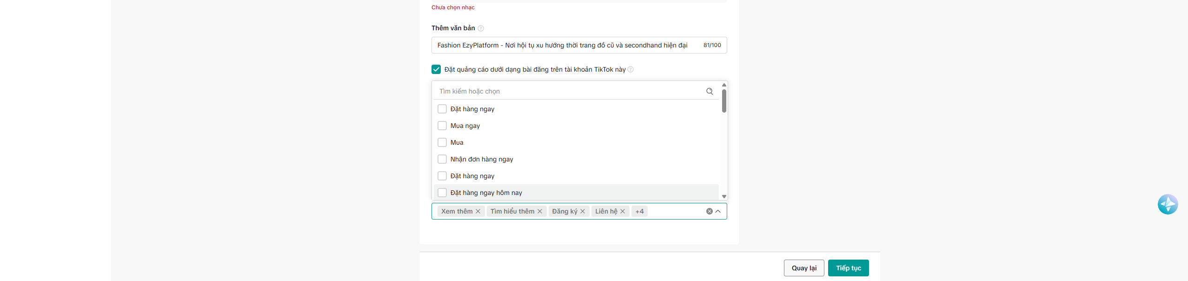Click the Đăng ký tag label
Image resolution: width=1188 pixels, height=281 pixels.
(564, 211)
